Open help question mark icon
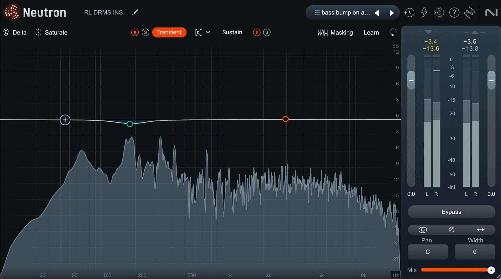Viewport: 501px width, 279px height. (x=454, y=12)
